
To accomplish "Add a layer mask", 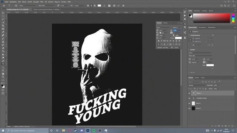I will [219, 126].
